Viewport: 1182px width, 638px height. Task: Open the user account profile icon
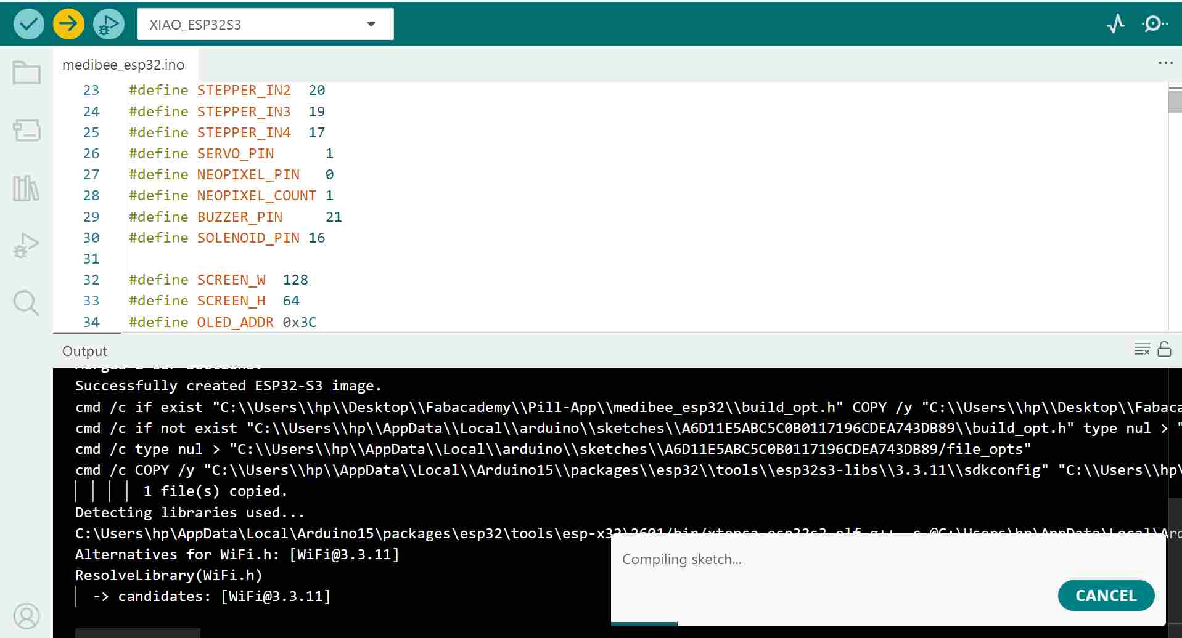(27, 616)
